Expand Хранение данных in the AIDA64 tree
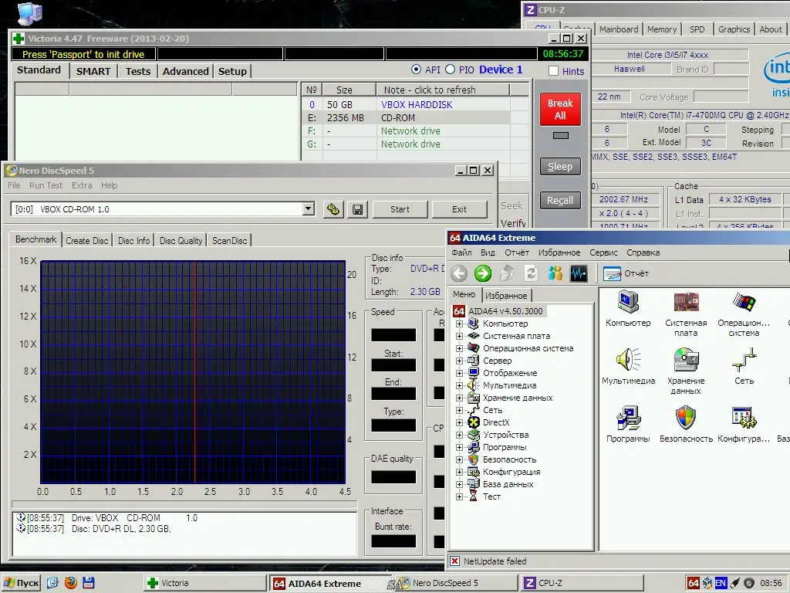This screenshot has width=790, height=593. 458,398
